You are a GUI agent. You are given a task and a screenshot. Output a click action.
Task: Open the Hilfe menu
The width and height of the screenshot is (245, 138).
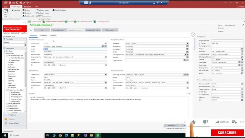36,7
